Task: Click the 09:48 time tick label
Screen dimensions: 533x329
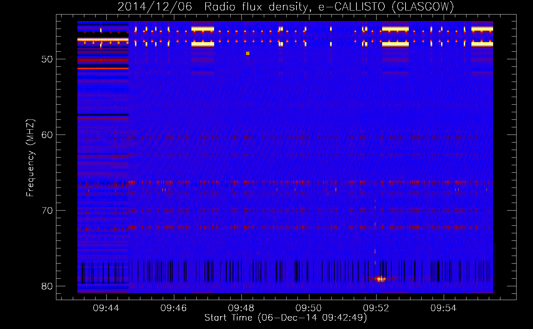Action: pyautogui.click(x=241, y=308)
